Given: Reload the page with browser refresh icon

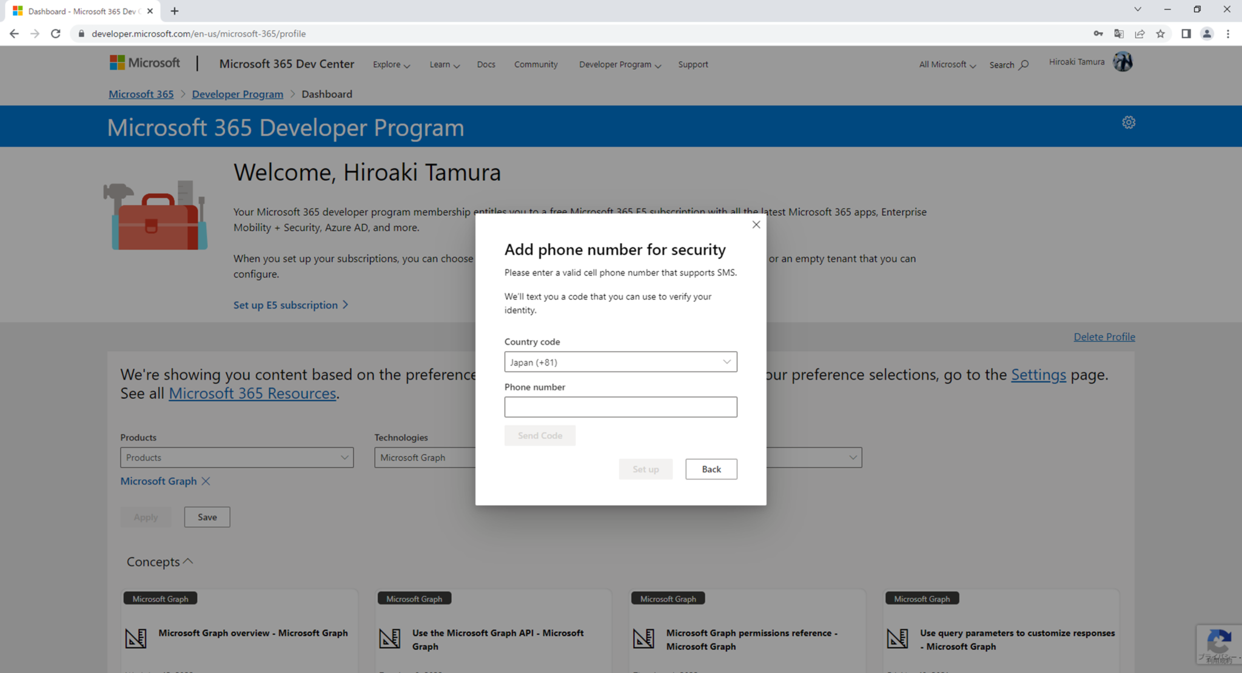Looking at the screenshot, I should [56, 34].
